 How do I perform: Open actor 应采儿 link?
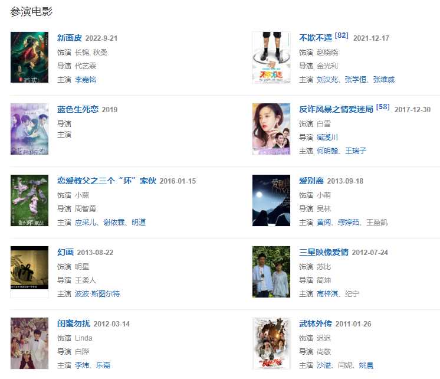coord(86,222)
